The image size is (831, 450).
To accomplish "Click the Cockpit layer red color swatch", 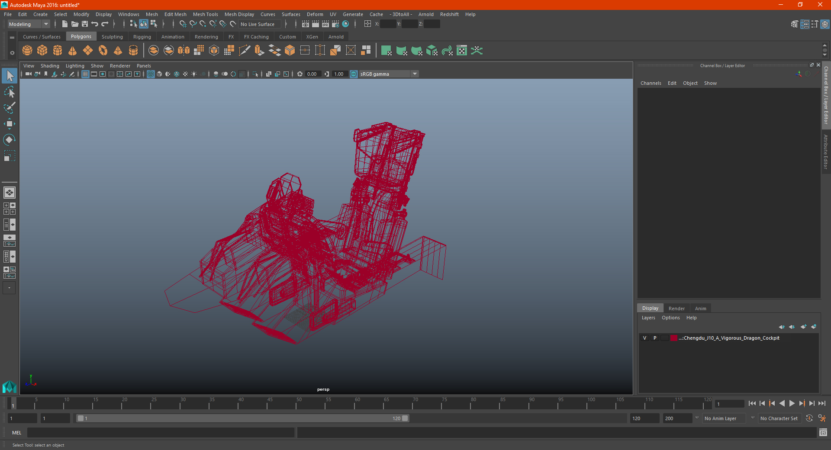I will tap(674, 338).
